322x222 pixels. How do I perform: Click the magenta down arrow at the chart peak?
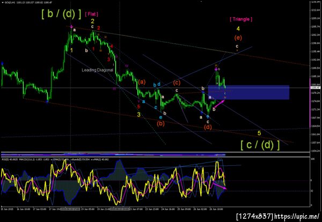point(71,27)
